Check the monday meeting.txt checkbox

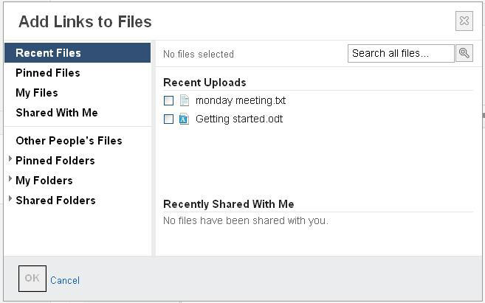(168, 100)
